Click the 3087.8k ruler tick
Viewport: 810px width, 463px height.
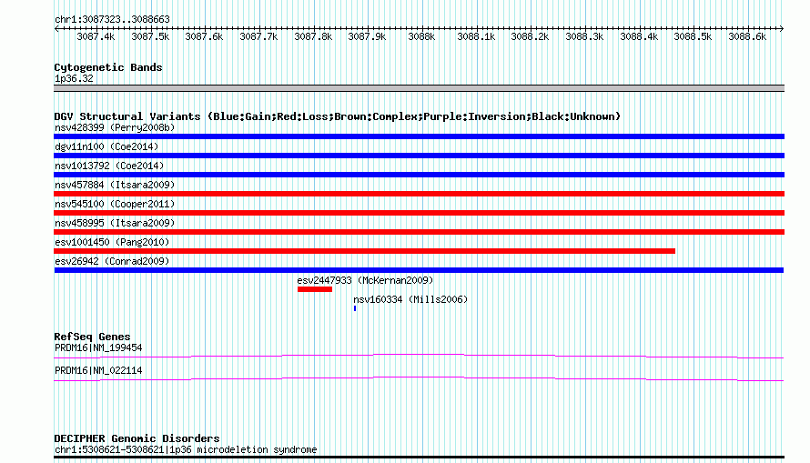coord(313,36)
